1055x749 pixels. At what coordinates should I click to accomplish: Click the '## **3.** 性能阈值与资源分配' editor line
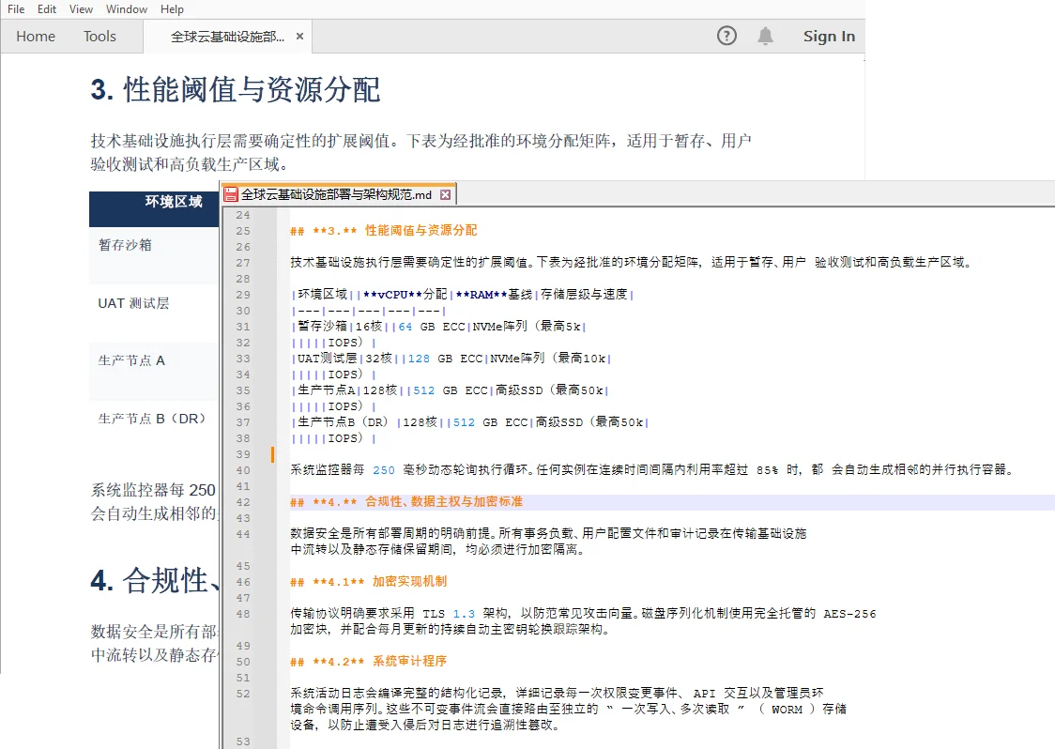(x=384, y=231)
